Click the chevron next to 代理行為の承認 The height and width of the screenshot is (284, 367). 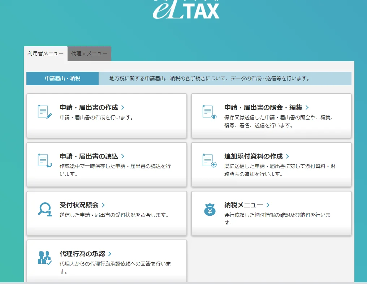[x=110, y=254]
